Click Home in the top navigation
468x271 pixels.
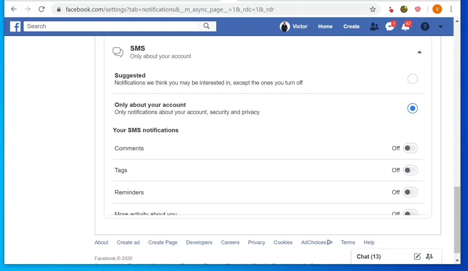click(325, 26)
